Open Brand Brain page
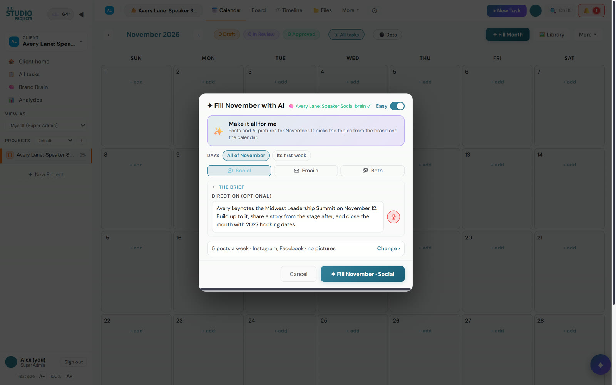Screen dimensions: 616x385 (33, 87)
